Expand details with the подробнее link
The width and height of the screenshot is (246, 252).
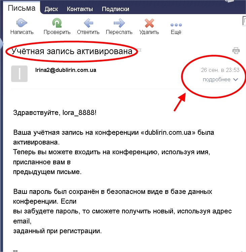tap(216, 80)
